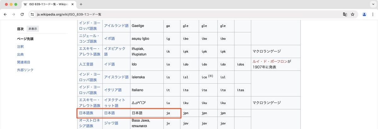Viewport: 378px width, 129px height.
Task: Click the browser back arrow
Action: tap(5, 14)
